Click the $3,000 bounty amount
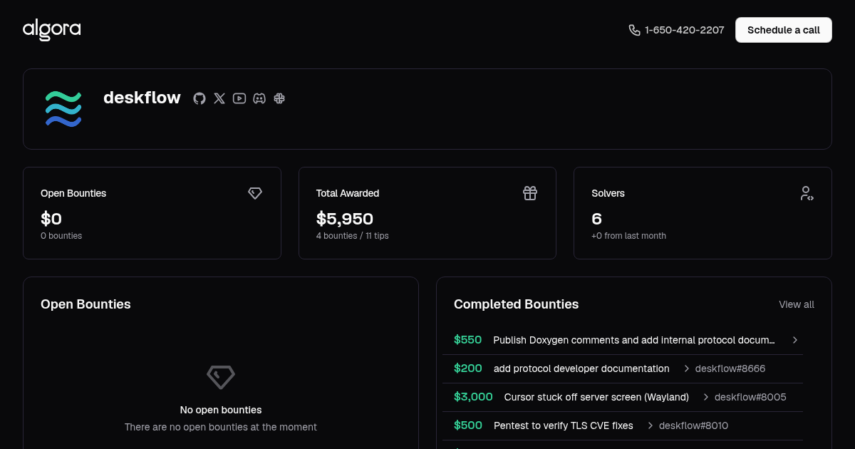 tap(473, 397)
